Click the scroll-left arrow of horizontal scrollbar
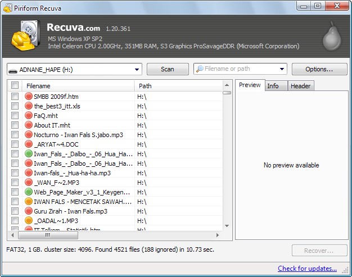This screenshot has height=277, width=352. [x=12, y=235]
